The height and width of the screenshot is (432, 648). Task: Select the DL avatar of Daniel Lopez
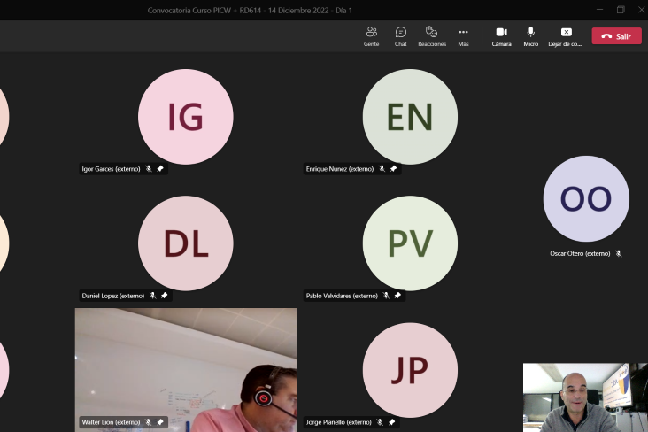coord(186,243)
